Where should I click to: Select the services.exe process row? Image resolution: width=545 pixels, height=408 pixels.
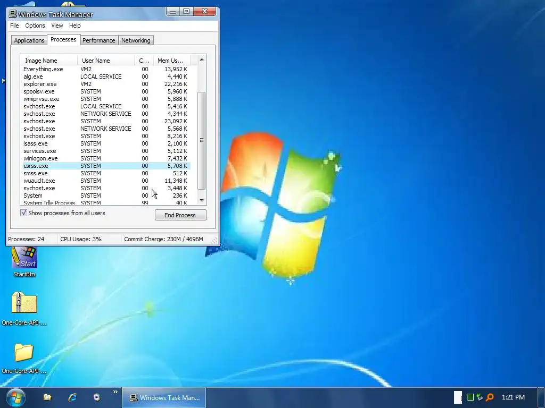pyautogui.click(x=106, y=151)
